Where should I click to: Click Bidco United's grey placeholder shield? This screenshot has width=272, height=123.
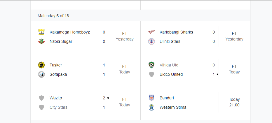151,75
